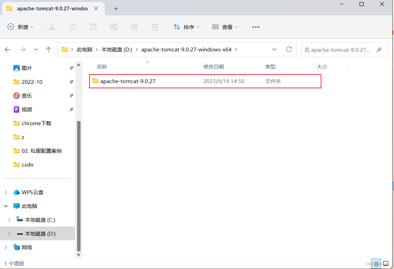394x269 pixels.
Task: Expand 本地磁盘 (C:) tree node
Action: [9, 220]
